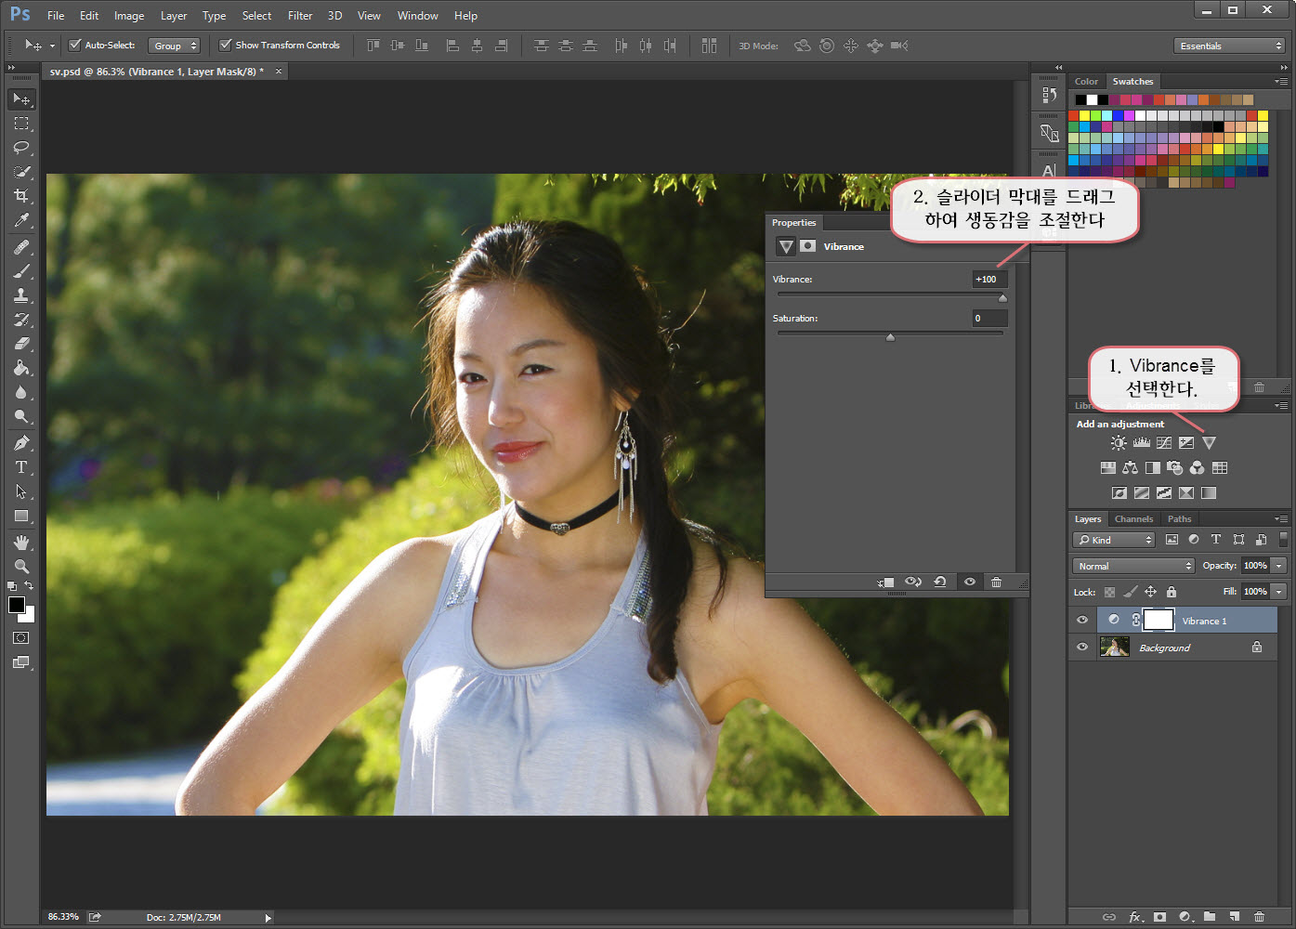Select the Quick Selection tool

coord(21,171)
